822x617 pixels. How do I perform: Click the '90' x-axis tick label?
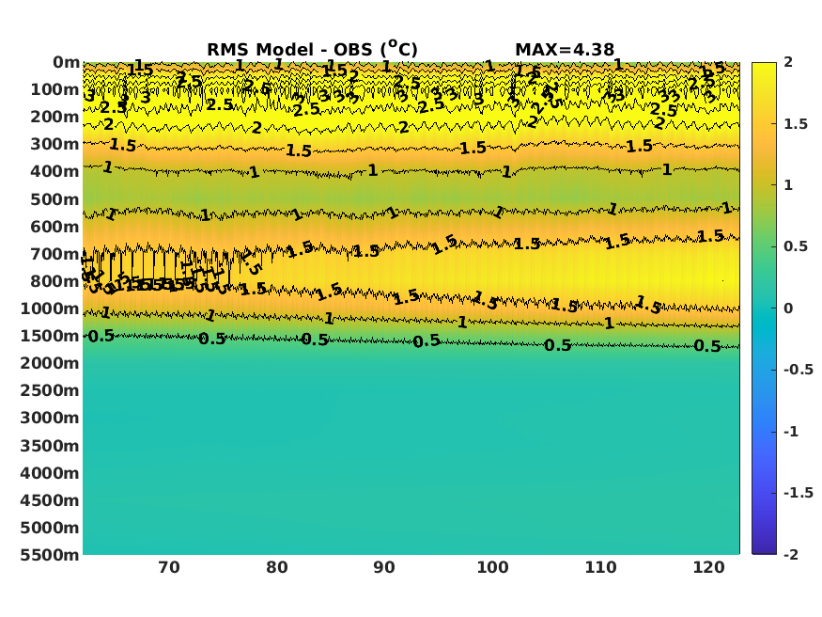pos(384,568)
